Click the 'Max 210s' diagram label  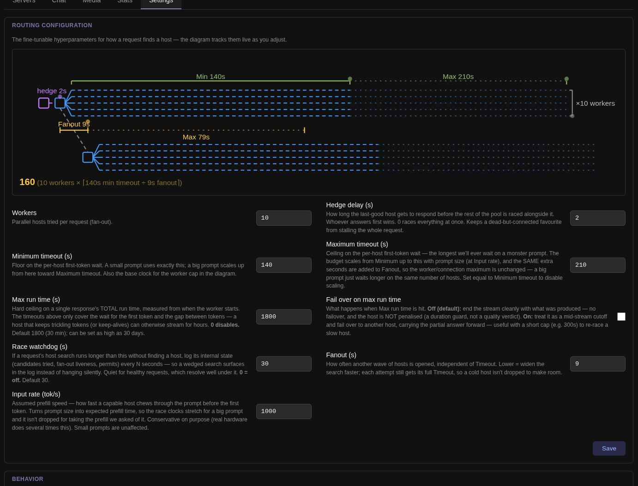tap(458, 77)
